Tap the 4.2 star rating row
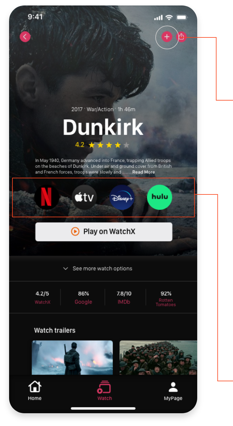This screenshot has width=233, height=426. [x=103, y=145]
